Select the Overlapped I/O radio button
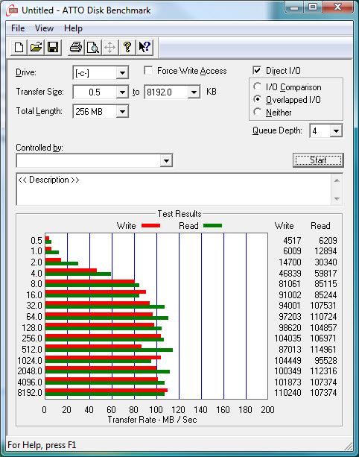 click(257, 99)
